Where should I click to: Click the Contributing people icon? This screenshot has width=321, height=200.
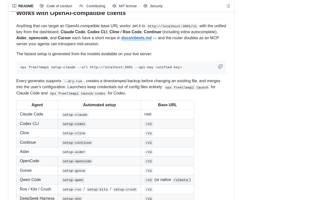click(x=81, y=6)
